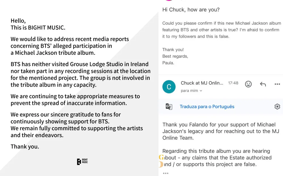Click Traduza para o Português link
This screenshot has height=176, width=283.
[x=207, y=106]
